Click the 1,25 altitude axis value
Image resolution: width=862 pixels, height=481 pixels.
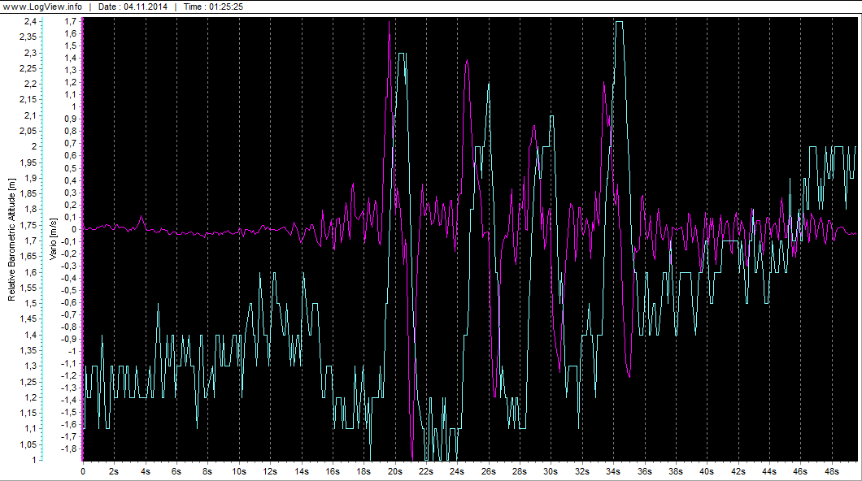pyautogui.click(x=28, y=382)
